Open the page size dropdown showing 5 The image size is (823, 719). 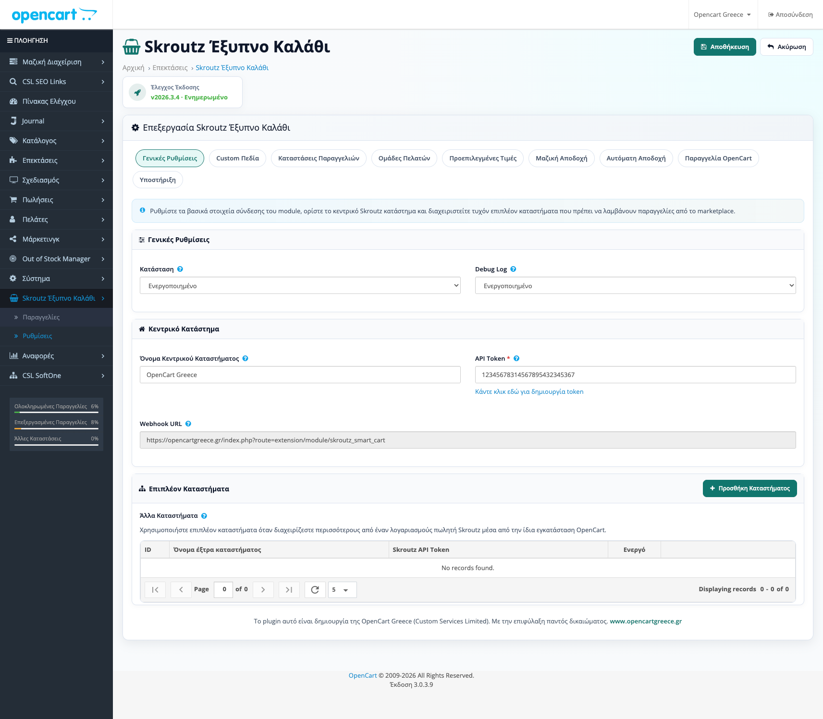pos(342,590)
